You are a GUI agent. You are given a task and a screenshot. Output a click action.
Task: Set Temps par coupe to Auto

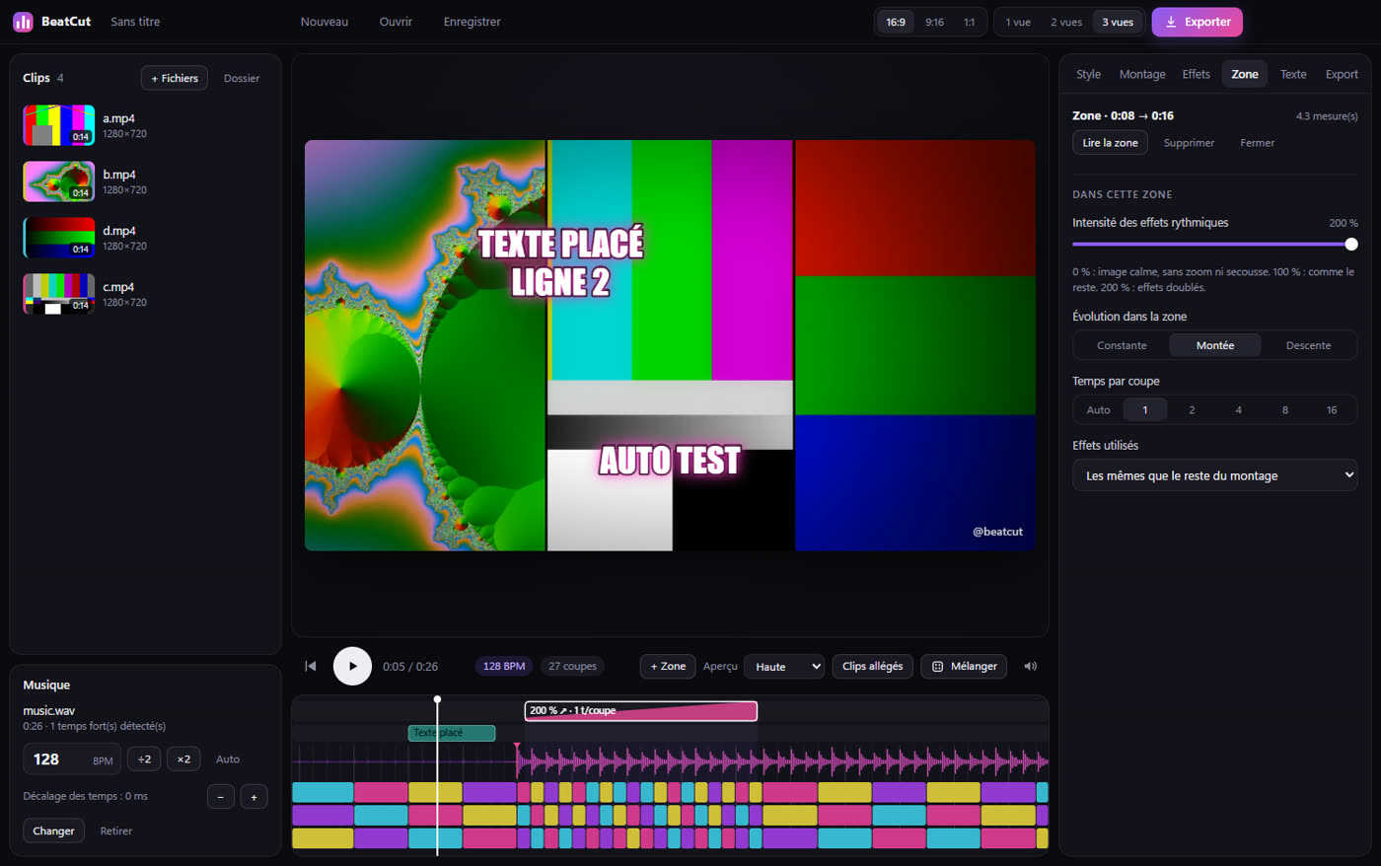(1098, 409)
